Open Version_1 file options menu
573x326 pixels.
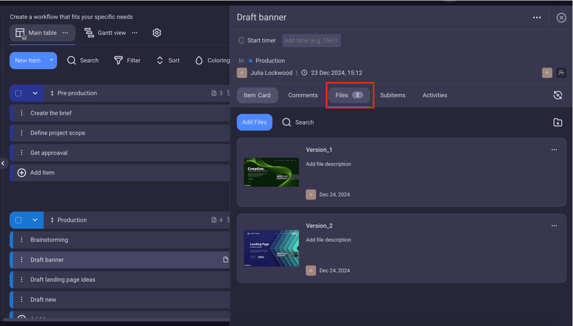point(554,150)
